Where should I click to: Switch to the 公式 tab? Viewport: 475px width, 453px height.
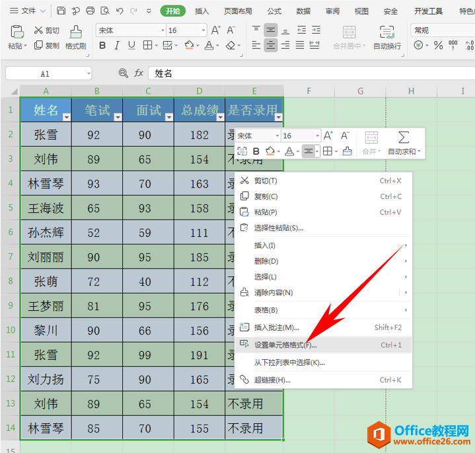[274, 11]
